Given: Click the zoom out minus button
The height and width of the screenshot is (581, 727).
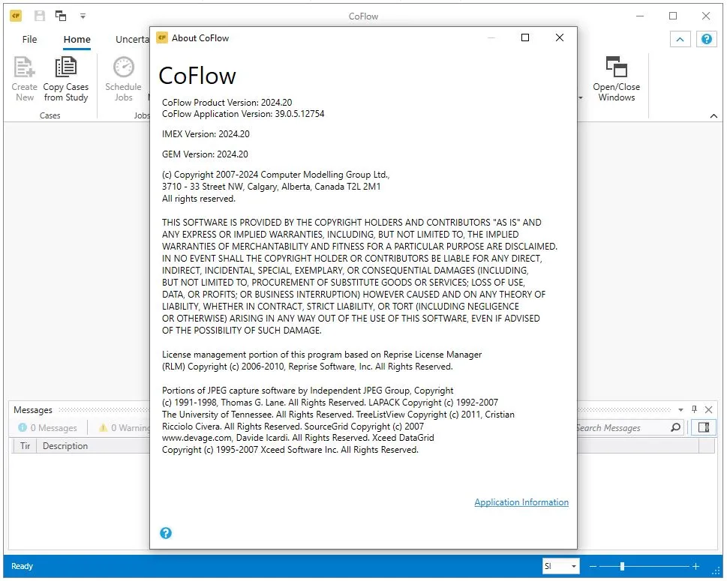Looking at the screenshot, I should (593, 566).
